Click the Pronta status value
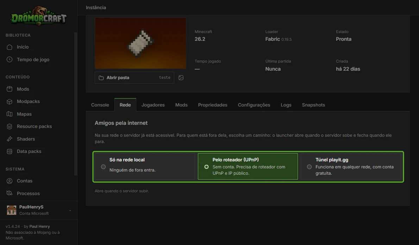The image size is (419, 245). [x=344, y=39]
